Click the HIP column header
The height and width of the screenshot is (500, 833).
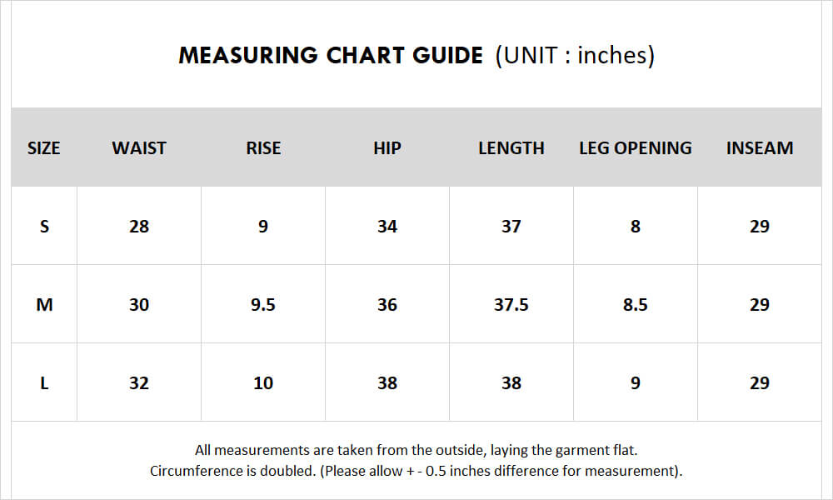[387, 147]
